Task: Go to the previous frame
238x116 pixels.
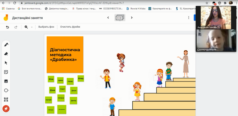Action: pyautogui.click(x=108, y=18)
